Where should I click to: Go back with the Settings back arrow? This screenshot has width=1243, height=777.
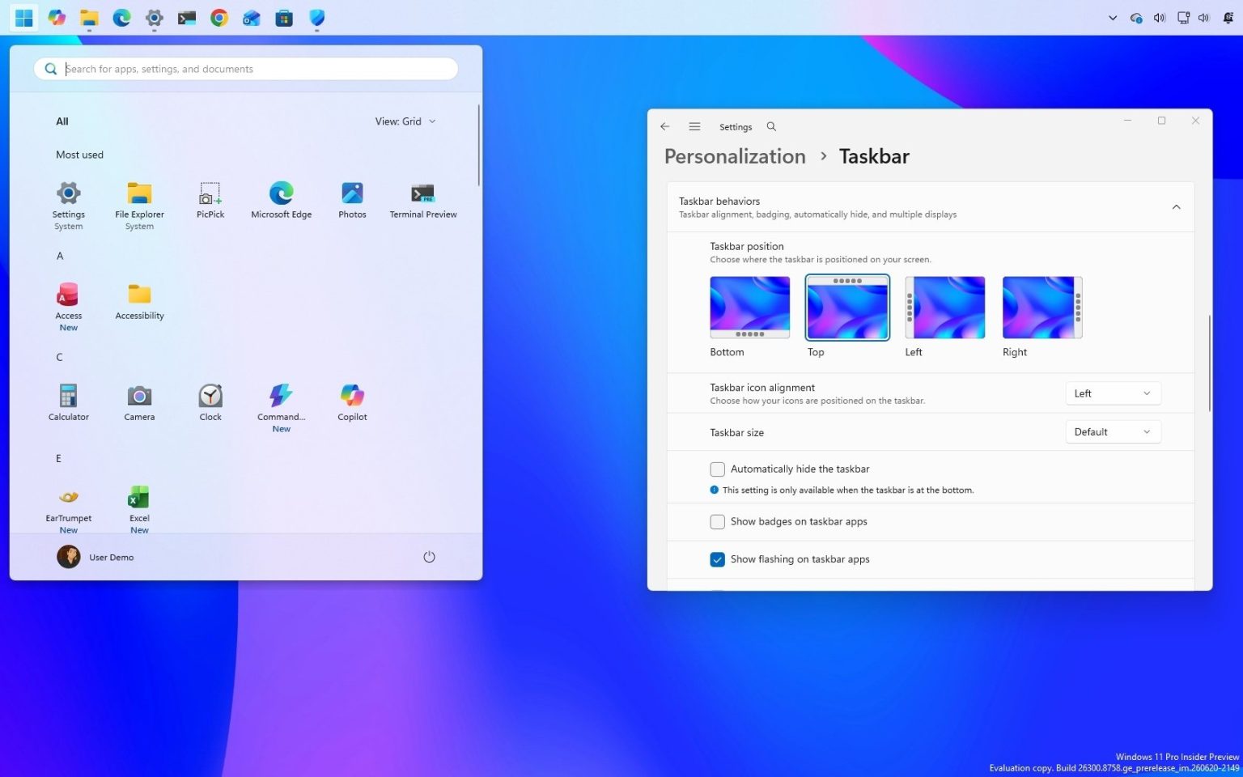pyautogui.click(x=664, y=126)
